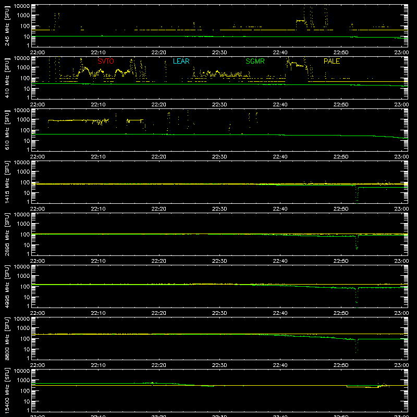
Task: Select the 2695 MHz [SFU] axis title
Action: 7,234
